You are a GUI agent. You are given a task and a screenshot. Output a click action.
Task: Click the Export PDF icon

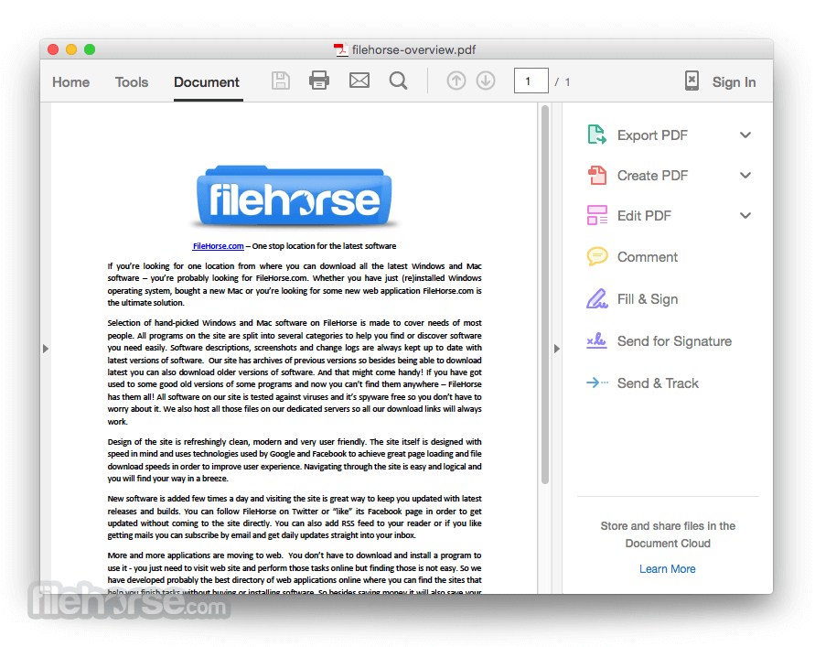pyautogui.click(x=596, y=135)
